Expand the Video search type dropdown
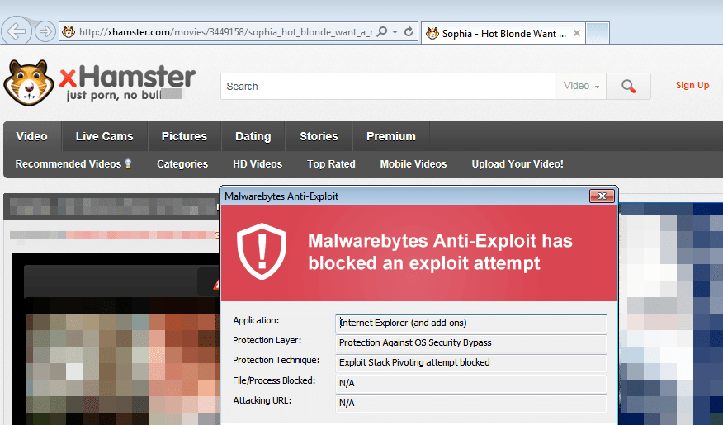The height and width of the screenshot is (425, 723). point(582,86)
